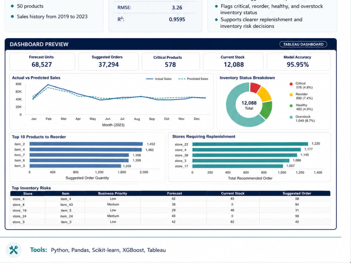Screen dimensions: 351x263
Task: Select the Critical Products 578 card
Action: click(171, 61)
